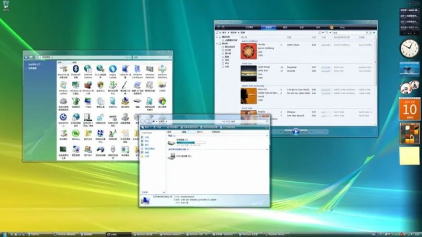Image resolution: width=422 pixels, height=237 pixels.
Task: Click the analog clock sidebar gadget
Action: coord(409,48)
